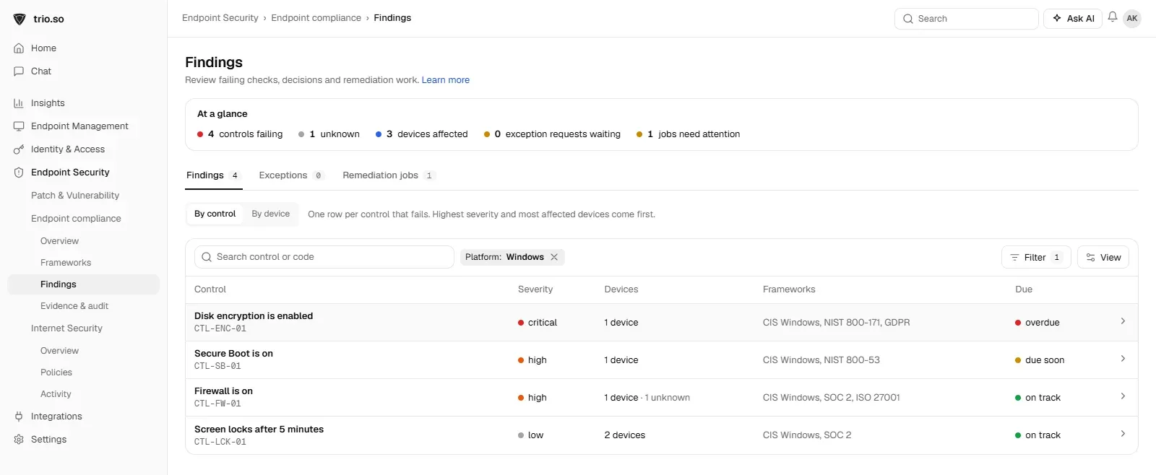Click the trio.so shield logo icon
This screenshot has width=1156, height=475.
(x=20, y=19)
